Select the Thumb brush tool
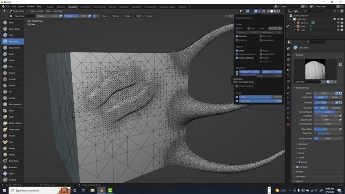This screenshot has height=194, width=345. pyautogui.click(x=12, y=136)
